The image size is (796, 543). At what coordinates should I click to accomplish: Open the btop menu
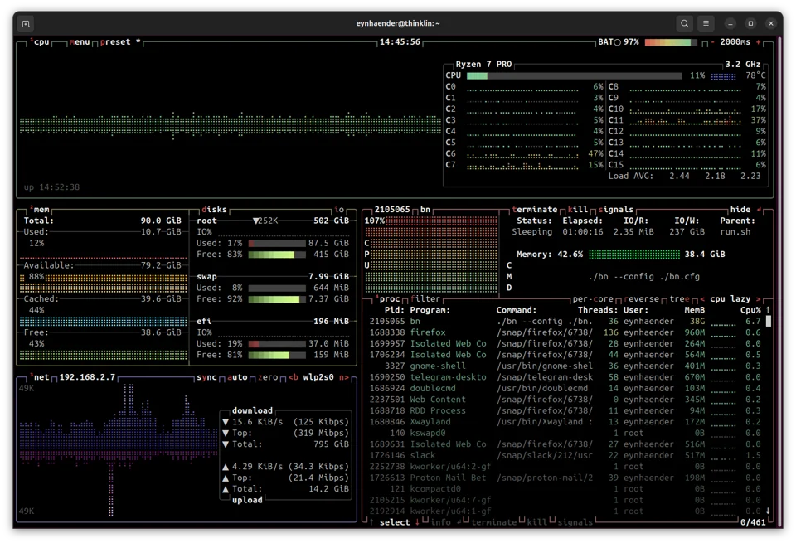(x=80, y=42)
